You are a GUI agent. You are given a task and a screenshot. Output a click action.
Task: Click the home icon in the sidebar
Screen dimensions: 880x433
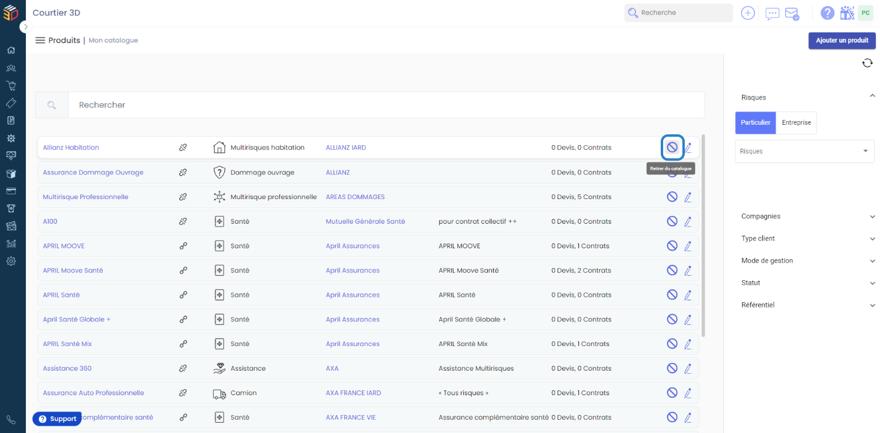point(11,50)
